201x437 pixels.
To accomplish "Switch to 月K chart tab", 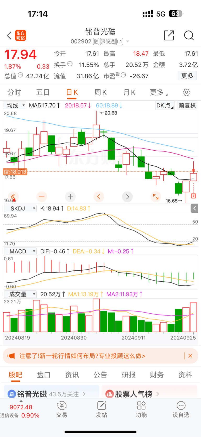I will 129,92.
